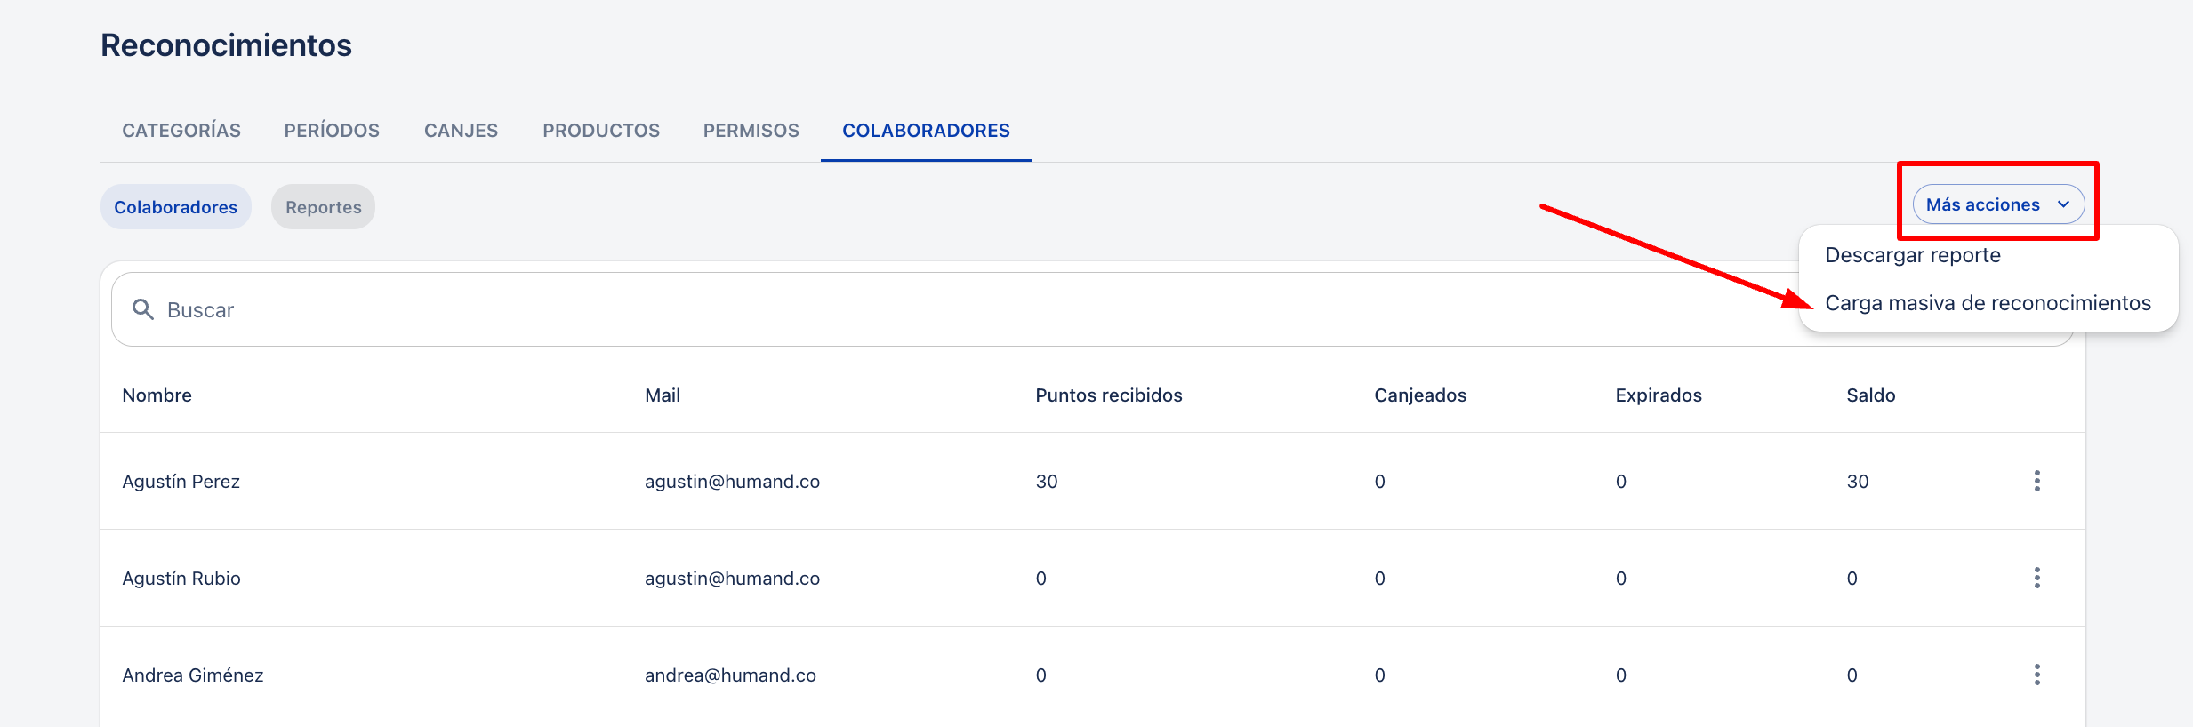The height and width of the screenshot is (727, 2193).
Task: Switch to the Productos tab
Action: [601, 131]
